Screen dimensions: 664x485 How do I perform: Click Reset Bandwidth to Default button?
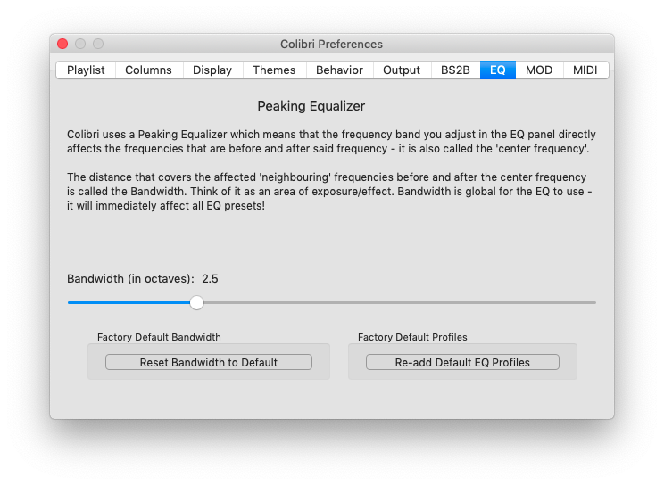click(x=209, y=362)
